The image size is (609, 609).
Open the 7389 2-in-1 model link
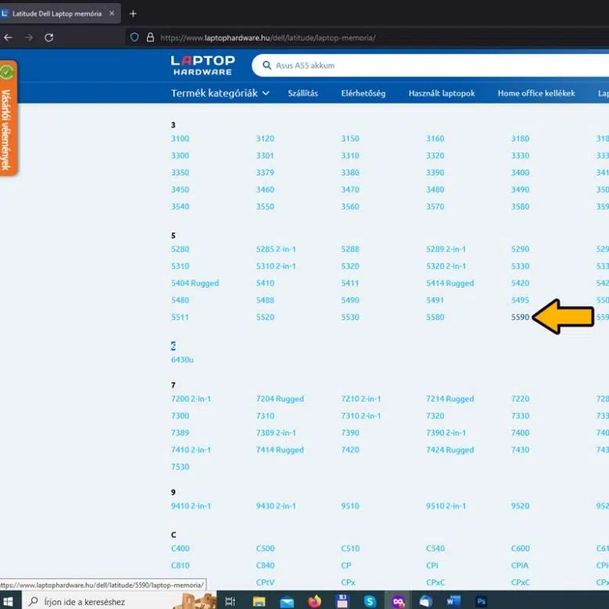pos(276,432)
